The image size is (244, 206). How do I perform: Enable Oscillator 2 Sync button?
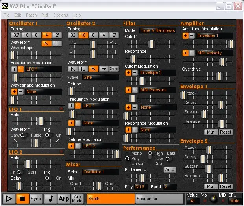pyautogui.click(x=114, y=69)
